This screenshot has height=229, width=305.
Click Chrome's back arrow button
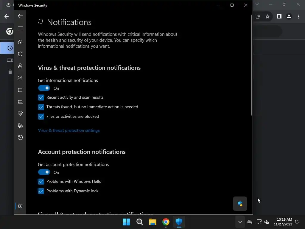(x=7, y=16)
